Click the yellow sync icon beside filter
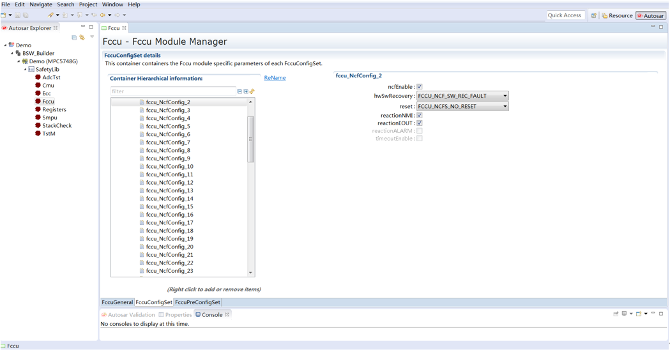 (252, 91)
